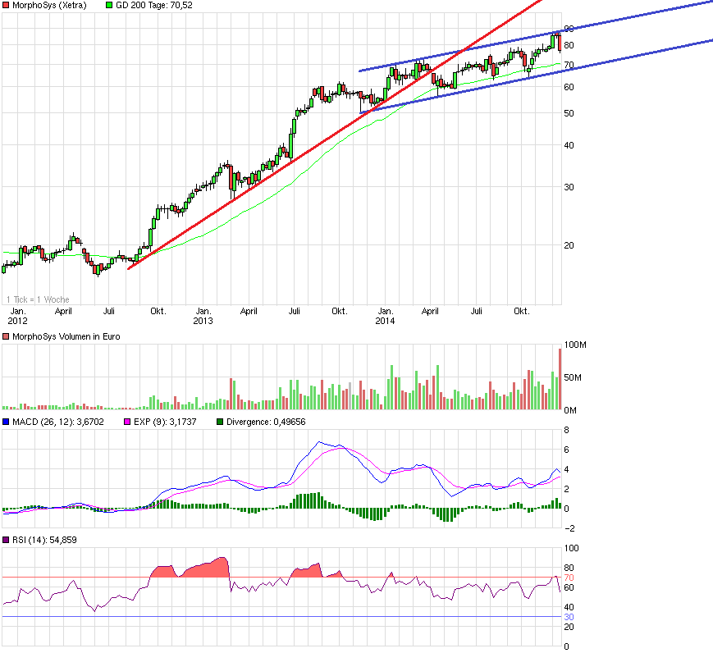Select the 'MorphoSys (Xetra)' legend label
The image size is (713, 653).
(49, 6)
